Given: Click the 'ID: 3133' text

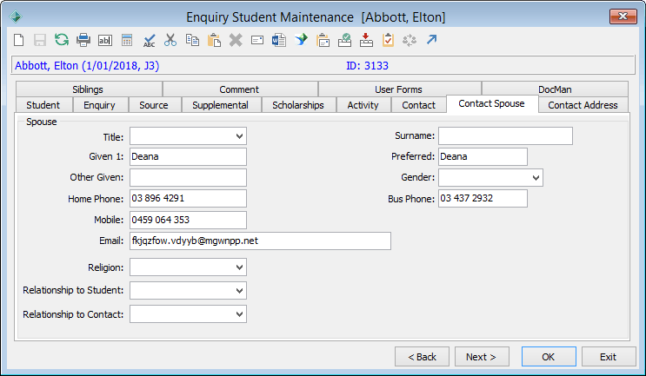Looking at the screenshot, I should 367,66.
